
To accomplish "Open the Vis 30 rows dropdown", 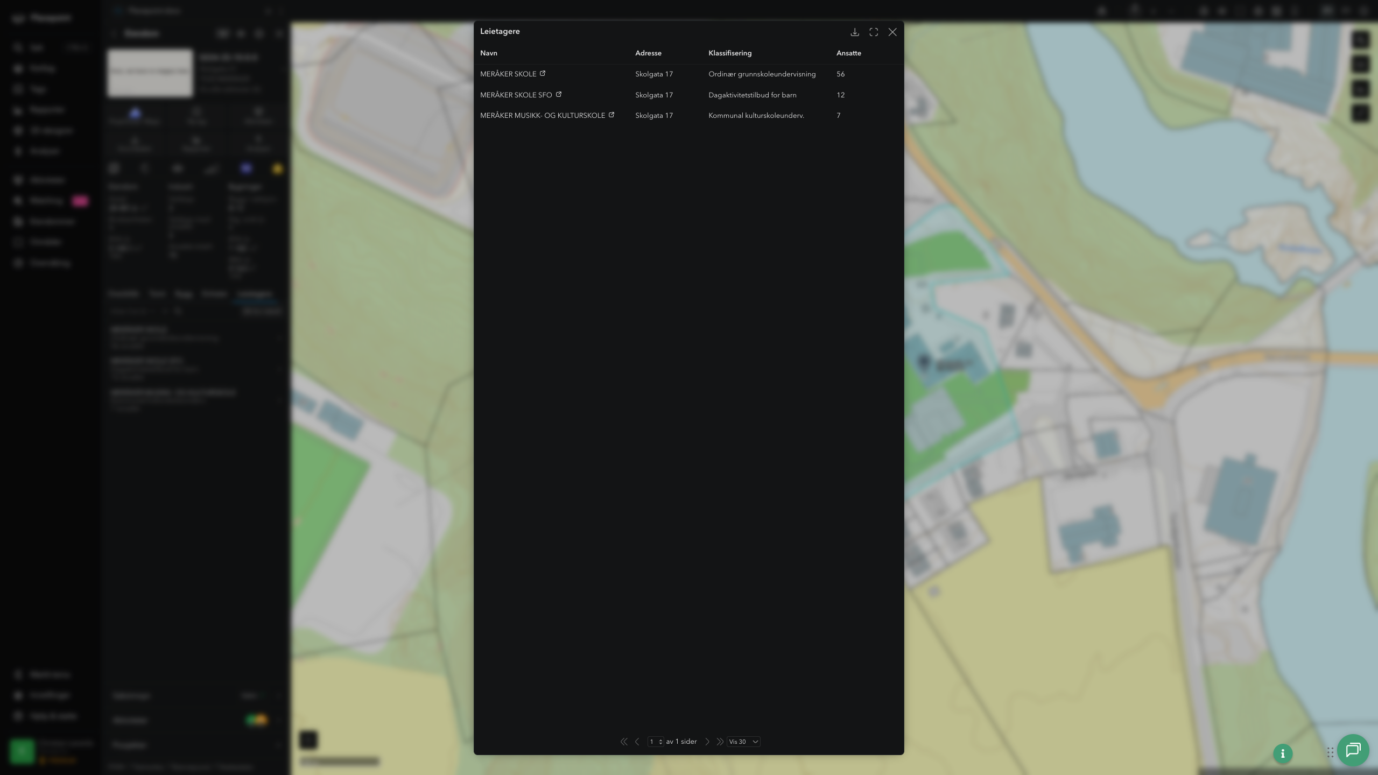I will point(743,742).
